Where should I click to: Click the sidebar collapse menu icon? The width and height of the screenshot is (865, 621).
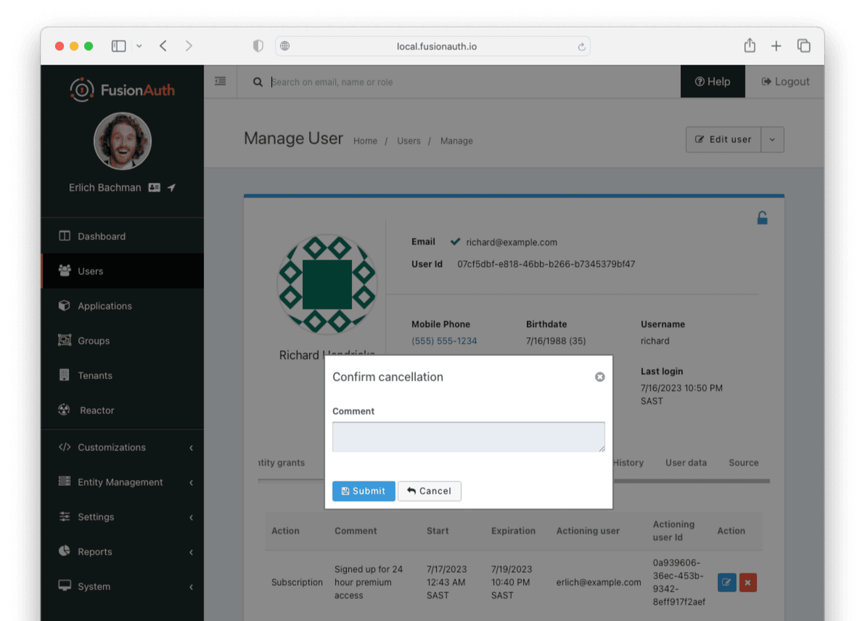point(220,81)
